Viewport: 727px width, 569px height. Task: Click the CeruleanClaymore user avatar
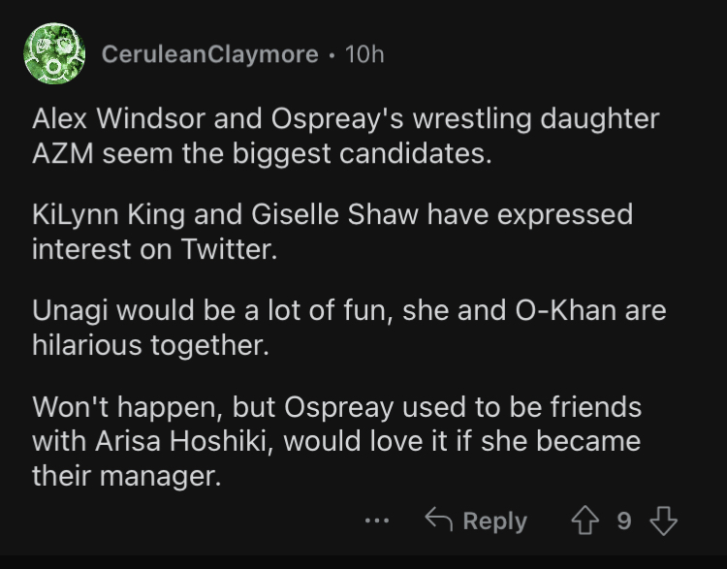point(54,55)
